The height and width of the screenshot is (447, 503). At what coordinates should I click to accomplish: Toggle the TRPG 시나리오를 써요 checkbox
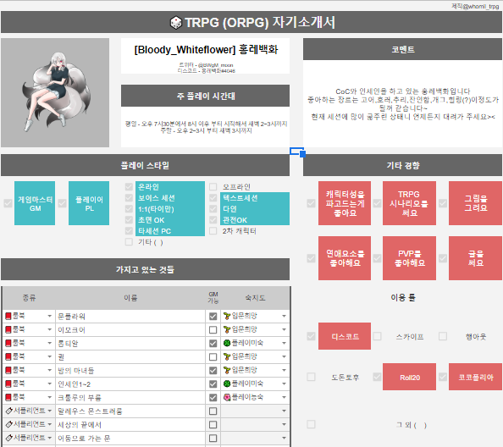[378, 203]
